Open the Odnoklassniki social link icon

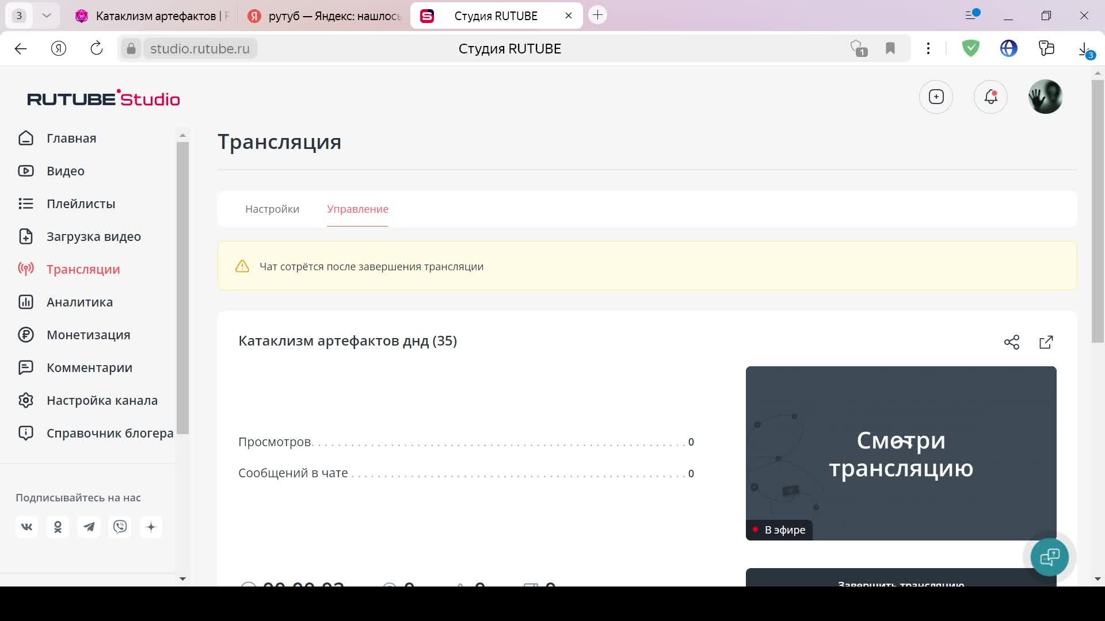58,527
